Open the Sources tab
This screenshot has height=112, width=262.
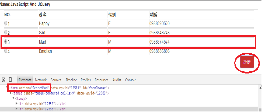coord(56,80)
